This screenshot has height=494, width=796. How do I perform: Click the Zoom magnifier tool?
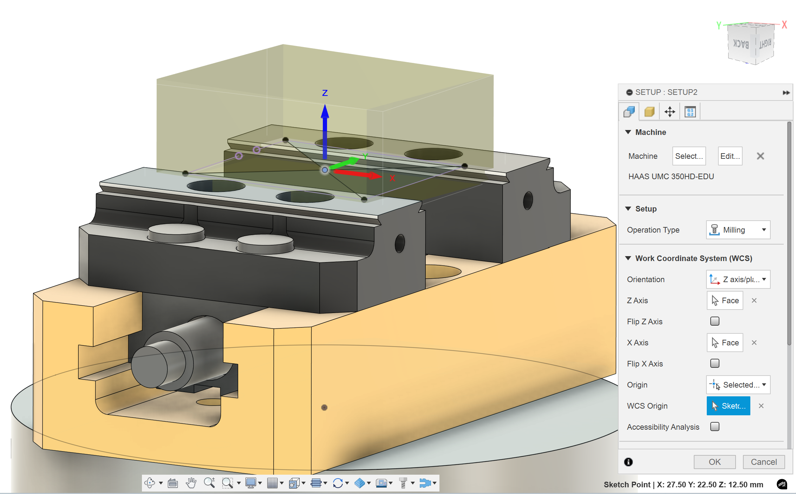click(209, 483)
